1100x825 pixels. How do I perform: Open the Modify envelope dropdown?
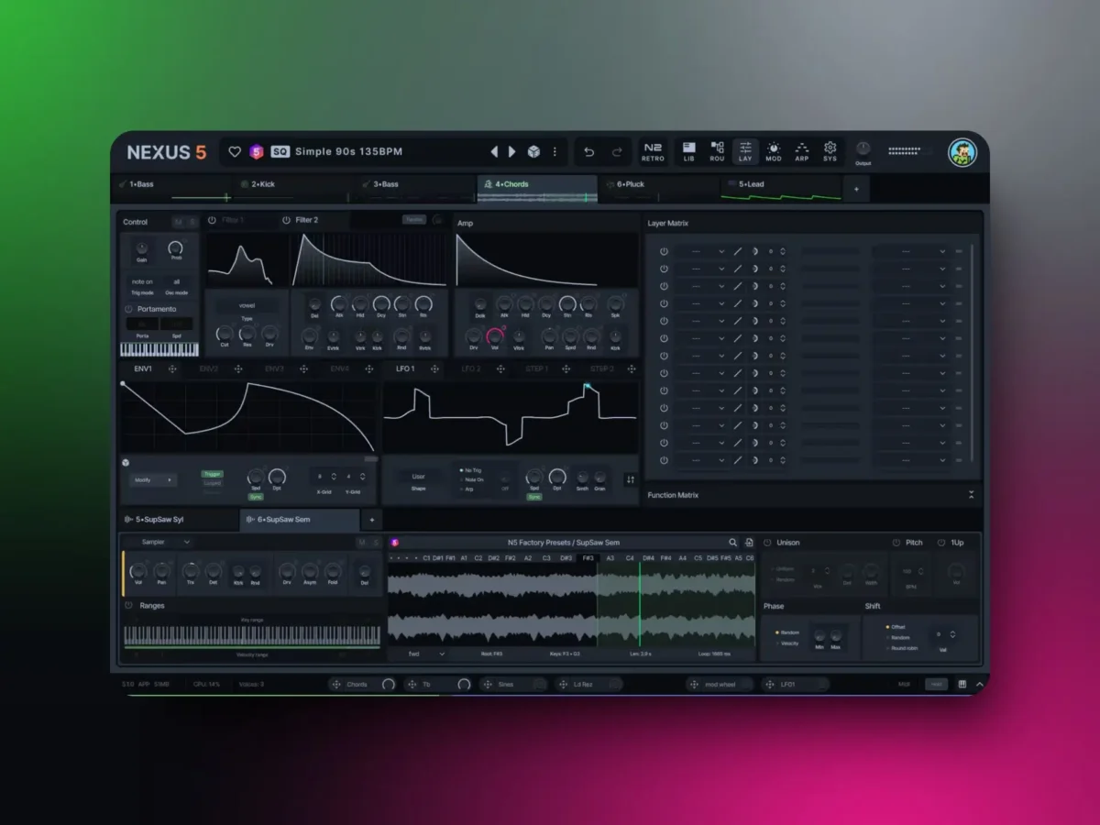coord(153,479)
